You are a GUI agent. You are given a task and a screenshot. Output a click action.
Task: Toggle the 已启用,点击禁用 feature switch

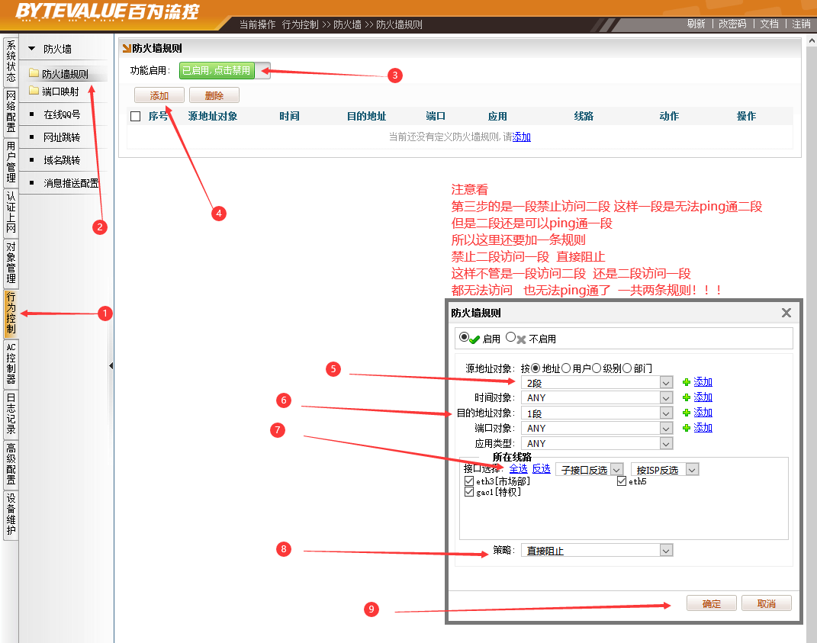tap(224, 70)
